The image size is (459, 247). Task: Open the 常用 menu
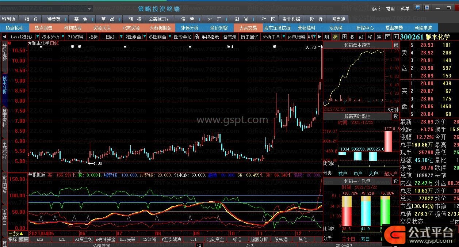(390, 9)
